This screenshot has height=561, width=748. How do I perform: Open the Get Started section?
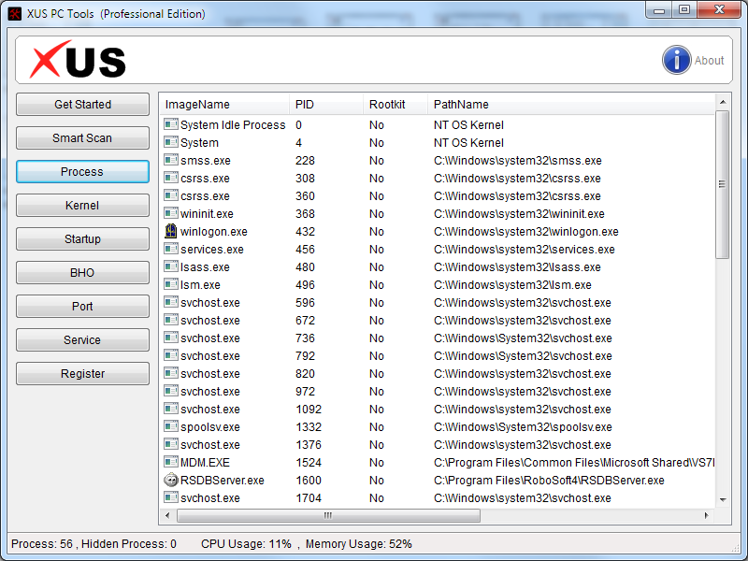pos(82,105)
